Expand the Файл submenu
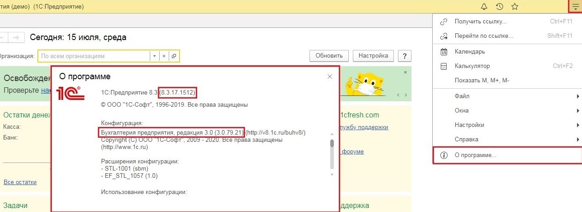 [507, 96]
